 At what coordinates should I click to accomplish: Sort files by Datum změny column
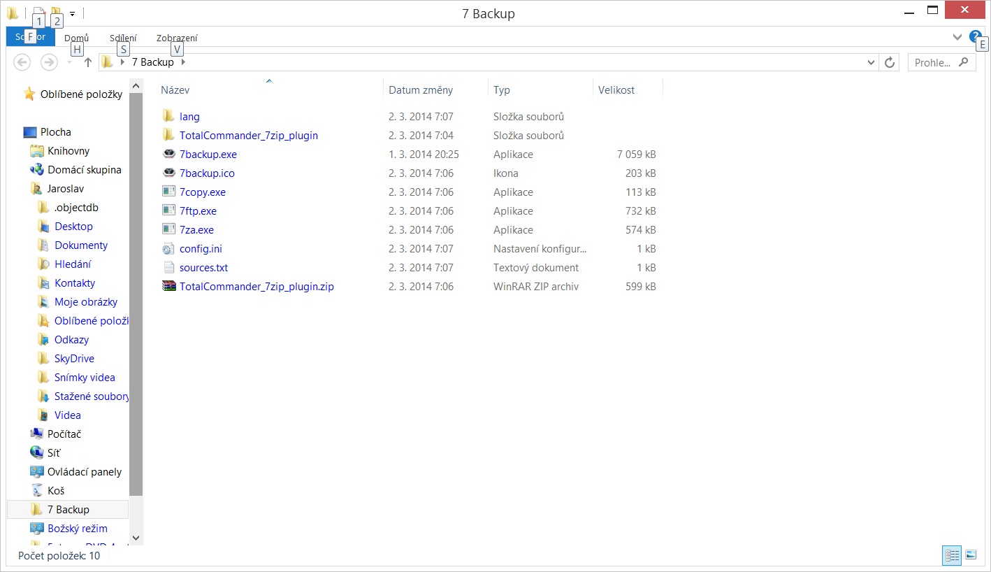coord(421,90)
